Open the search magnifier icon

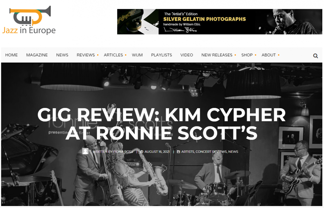[x=315, y=56]
